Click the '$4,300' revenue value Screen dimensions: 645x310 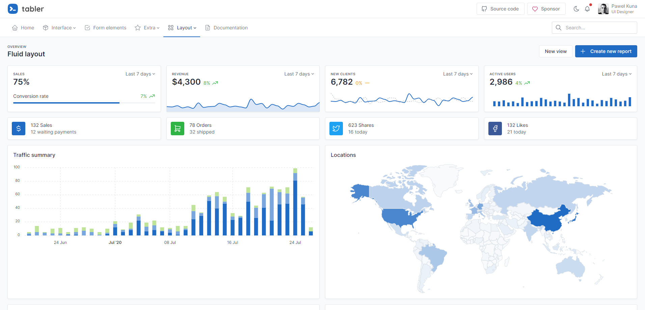pyautogui.click(x=186, y=82)
